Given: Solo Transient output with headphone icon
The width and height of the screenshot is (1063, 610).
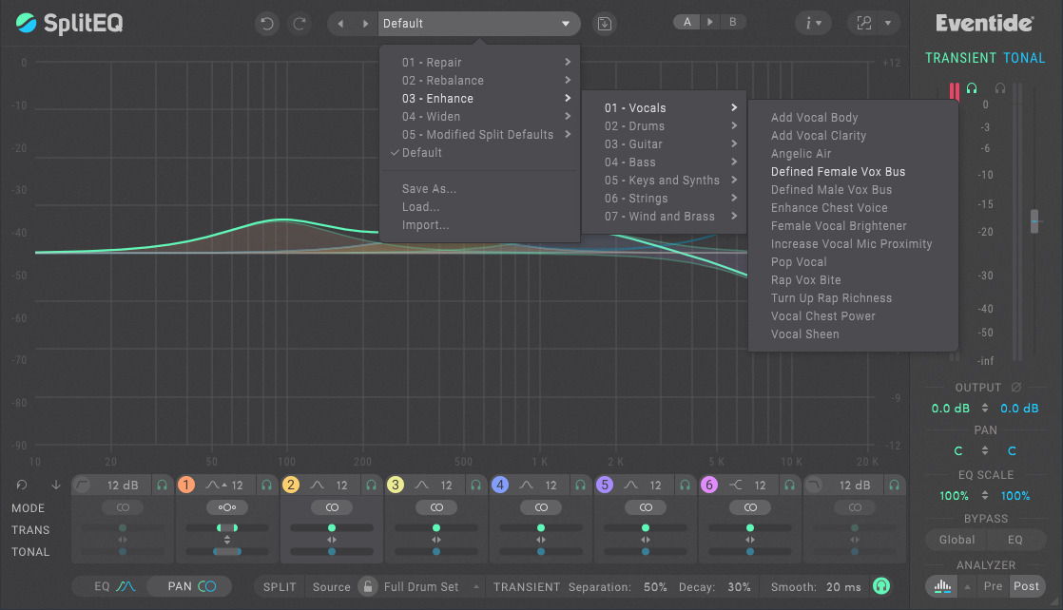Looking at the screenshot, I should [972, 88].
